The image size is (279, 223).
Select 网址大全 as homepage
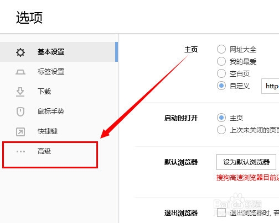coord(221,49)
